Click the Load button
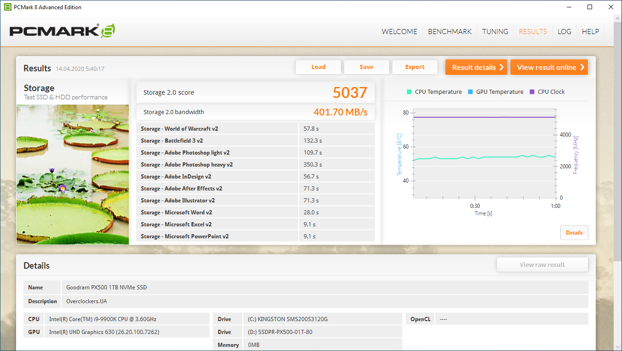 click(318, 67)
